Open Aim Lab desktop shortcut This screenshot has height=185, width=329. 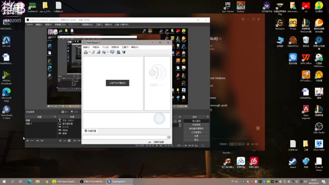click(6, 42)
